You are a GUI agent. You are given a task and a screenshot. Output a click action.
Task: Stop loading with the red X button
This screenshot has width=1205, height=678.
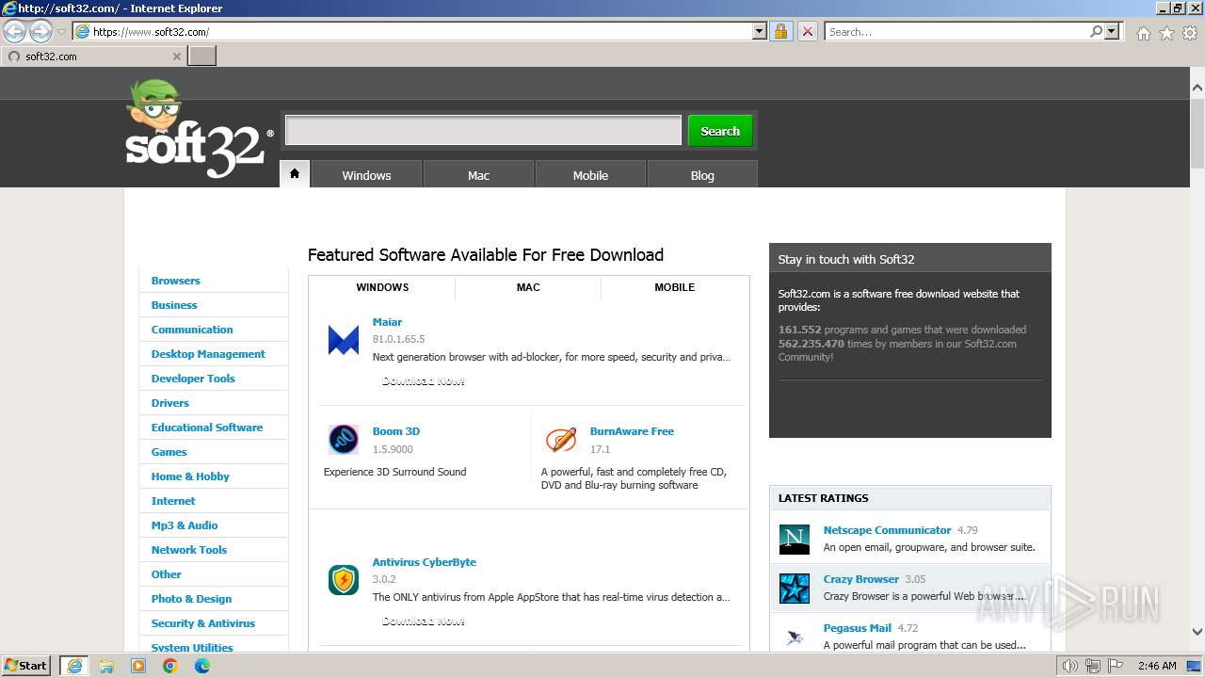click(807, 31)
